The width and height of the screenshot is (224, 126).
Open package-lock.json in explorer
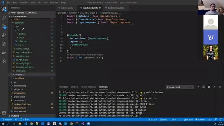point(22,104)
